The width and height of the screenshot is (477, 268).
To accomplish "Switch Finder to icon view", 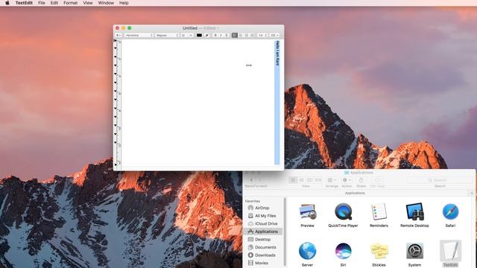I will pyautogui.click(x=293, y=180).
